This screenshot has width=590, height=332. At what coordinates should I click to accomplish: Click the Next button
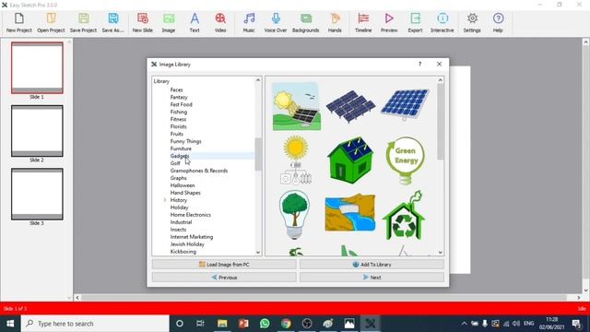point(372,277)
